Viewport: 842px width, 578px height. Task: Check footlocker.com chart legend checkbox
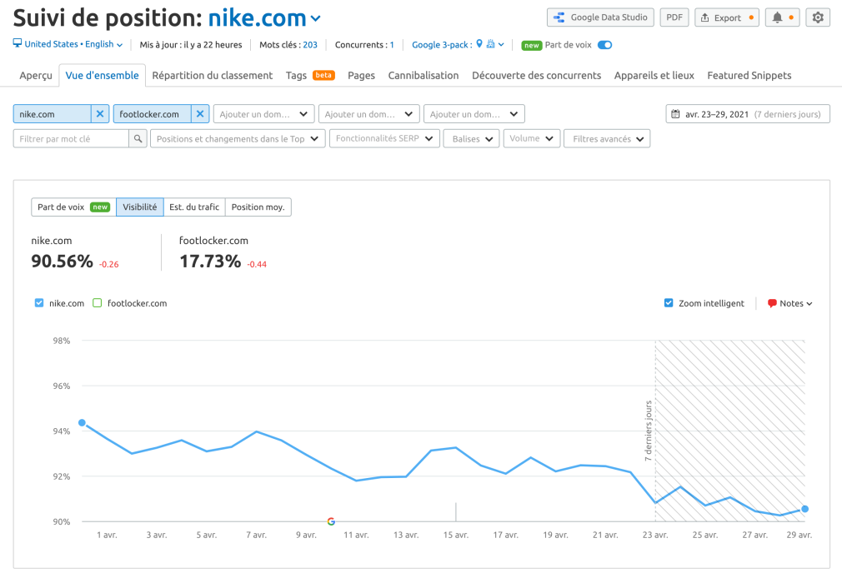[98, 302]
